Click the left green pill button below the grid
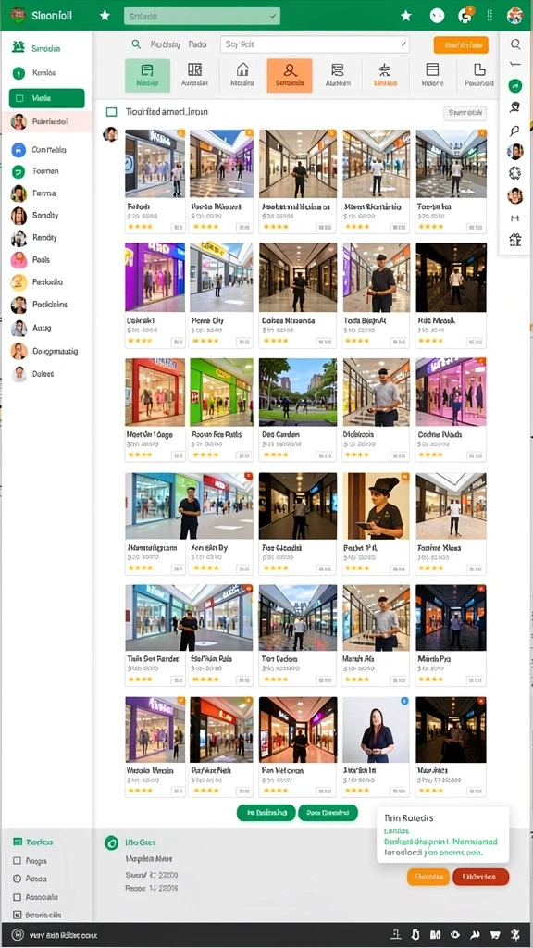Image resolution: width=533 pixels, height=948 pixels. click(x=266, y=813)
